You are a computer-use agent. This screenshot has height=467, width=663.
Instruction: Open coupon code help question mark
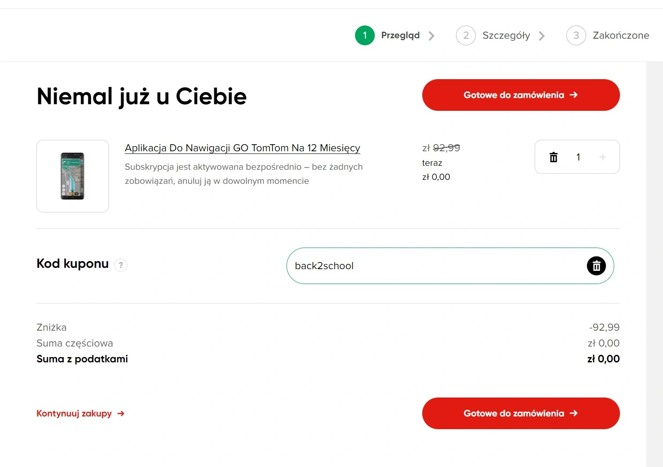pos(121,265)
